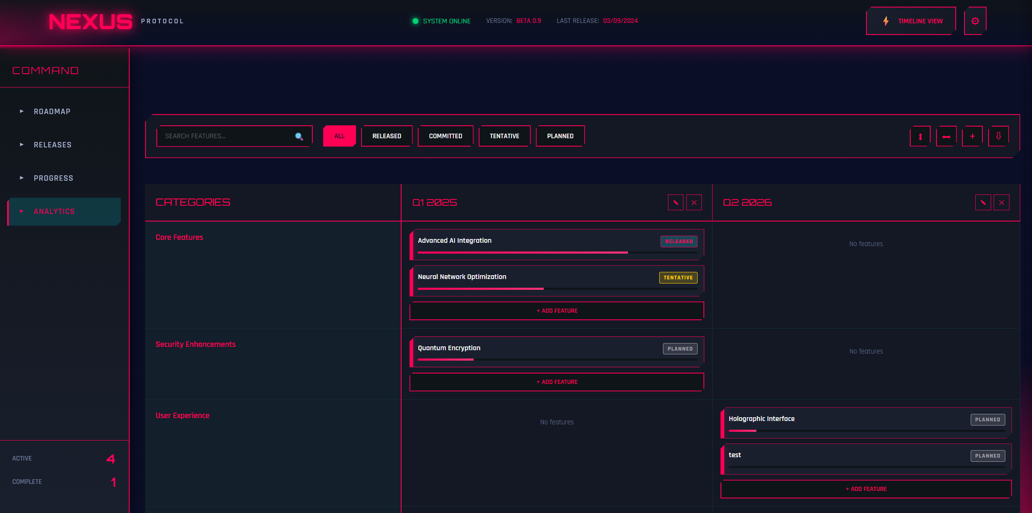Click the settings gear icon in header
The height and width of the screenshot is (513, 1032).
click(975, 21)
